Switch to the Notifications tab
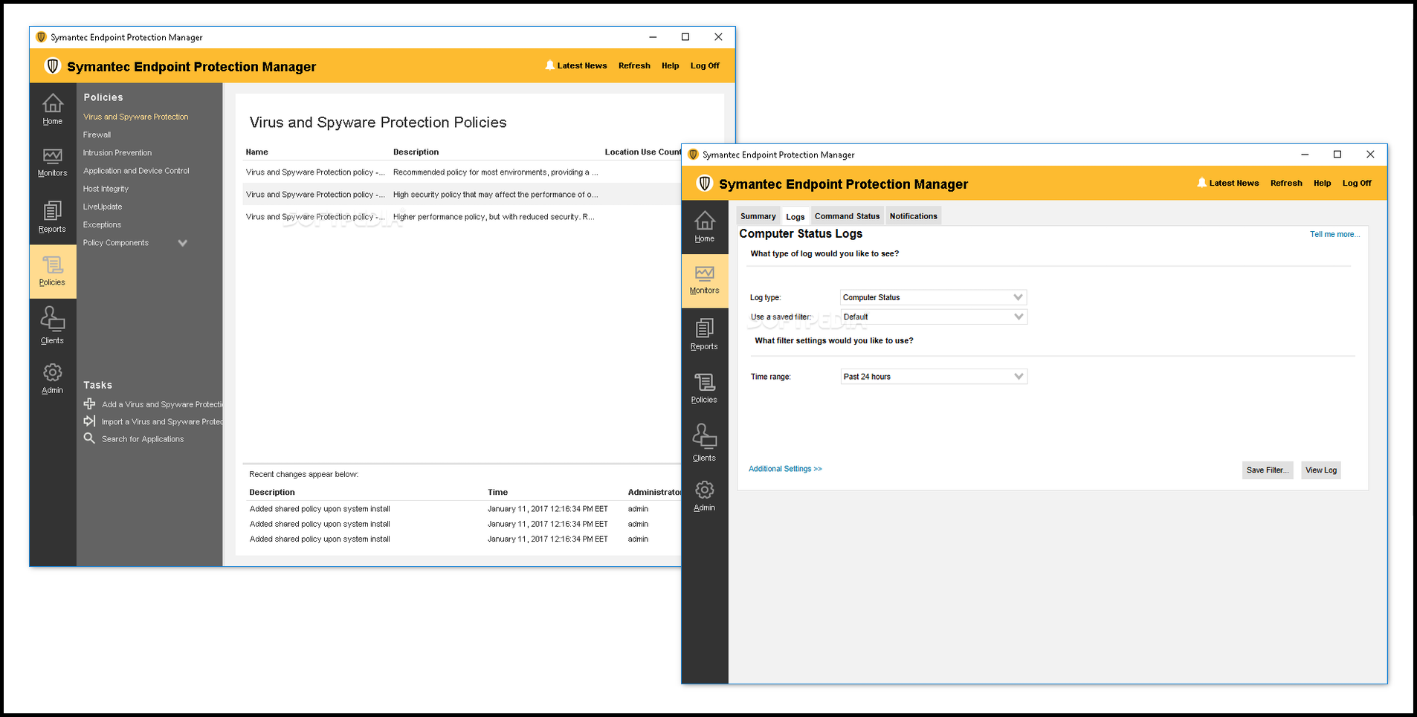Image resolution: width=1417 pixels, height=717 pixels. pyautogui.click(x=913, y=216)
